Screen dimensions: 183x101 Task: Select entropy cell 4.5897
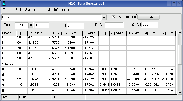[x=73, y=53]
